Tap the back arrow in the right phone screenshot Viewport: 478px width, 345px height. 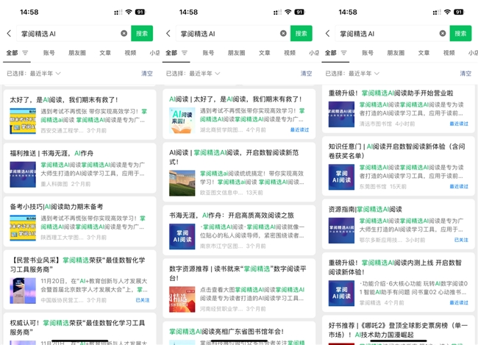[328, 34]
